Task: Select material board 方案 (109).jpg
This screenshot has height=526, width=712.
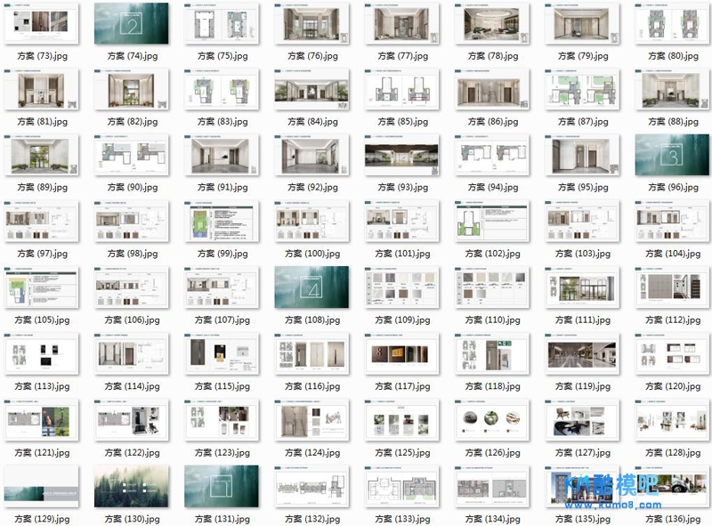Action: pyautogui.click(x=401, y=287)
